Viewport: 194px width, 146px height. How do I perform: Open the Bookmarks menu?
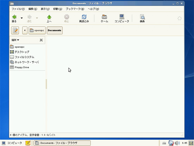[x=75, y=9]
